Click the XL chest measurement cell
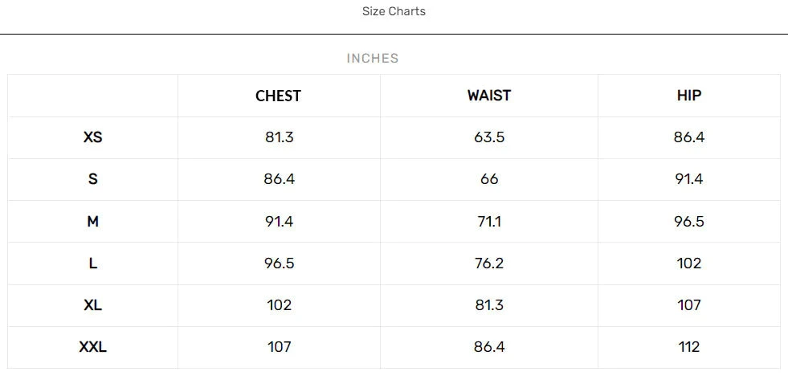788x384 pixels. (280, 305)
